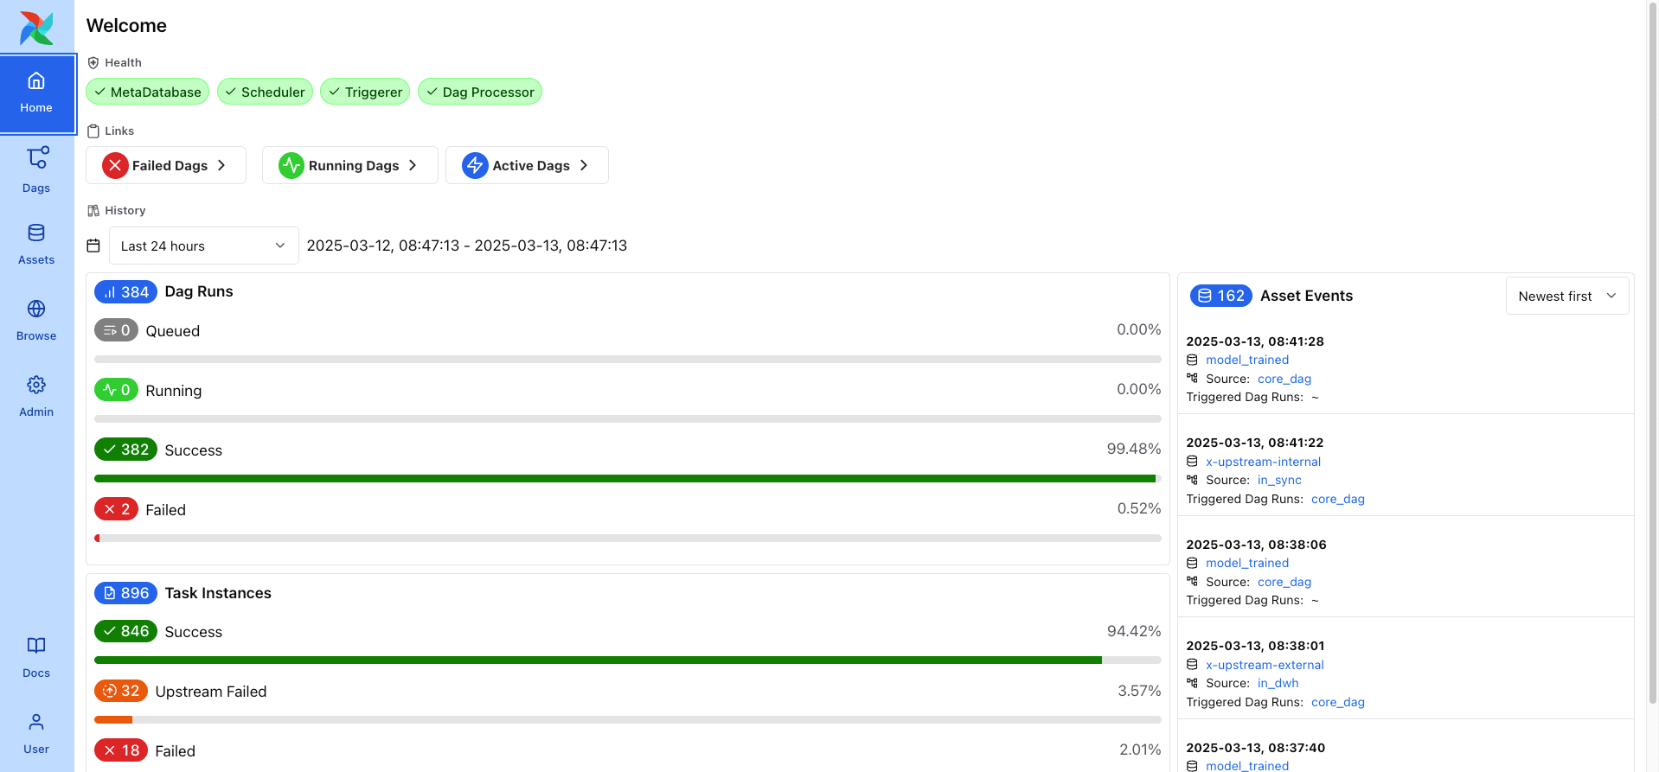Image resolution: width=1659 pixels, height=772 pixels.
Task: Open the User profile menu
Action: pos(36,732)
